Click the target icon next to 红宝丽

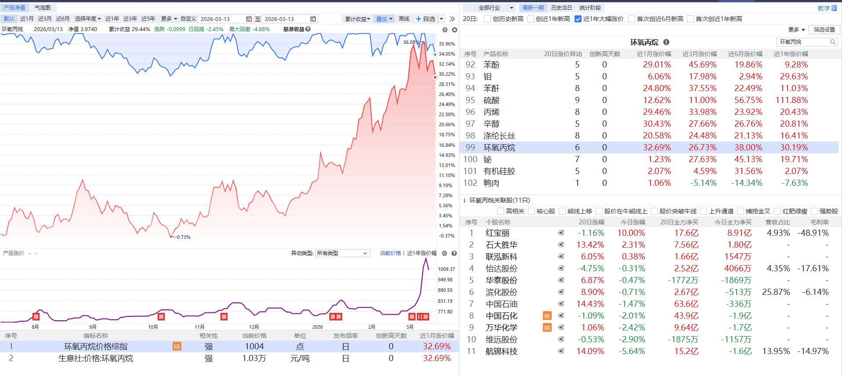click(x=561, y=233)
